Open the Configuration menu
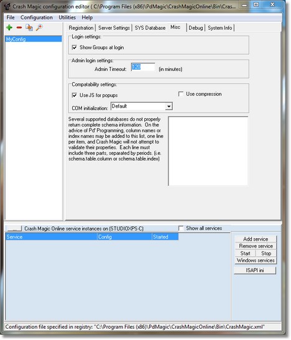Image resolution: width=291 pixels, height=340 pixels. (x=37, y=17)
